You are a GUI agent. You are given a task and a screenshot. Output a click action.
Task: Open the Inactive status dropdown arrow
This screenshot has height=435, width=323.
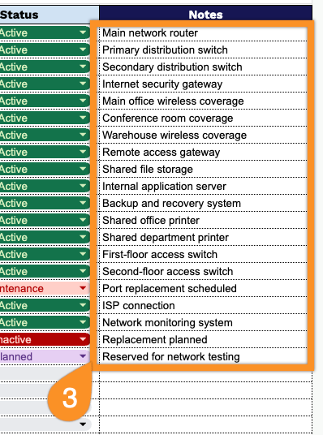coord(83,339)
